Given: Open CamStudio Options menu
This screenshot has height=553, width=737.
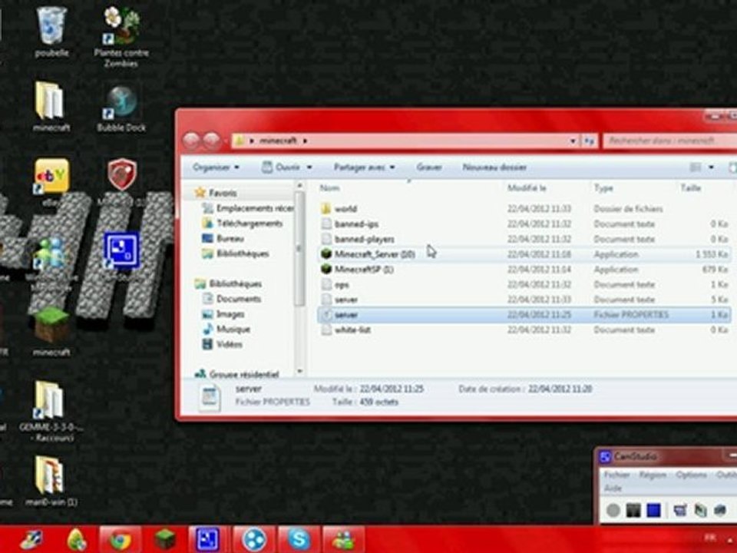Looking at the screenshot, I should 692,475.
